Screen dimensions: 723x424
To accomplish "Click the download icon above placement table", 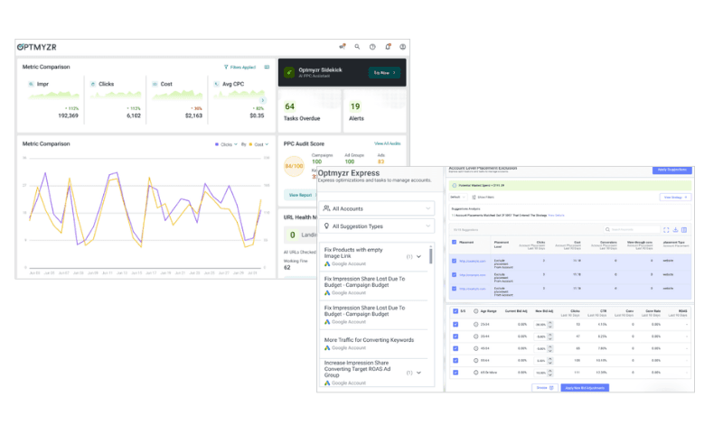I will [675, 229].
